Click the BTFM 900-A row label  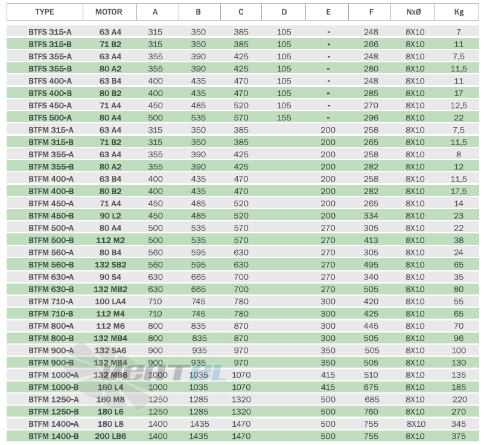[51, 350]
